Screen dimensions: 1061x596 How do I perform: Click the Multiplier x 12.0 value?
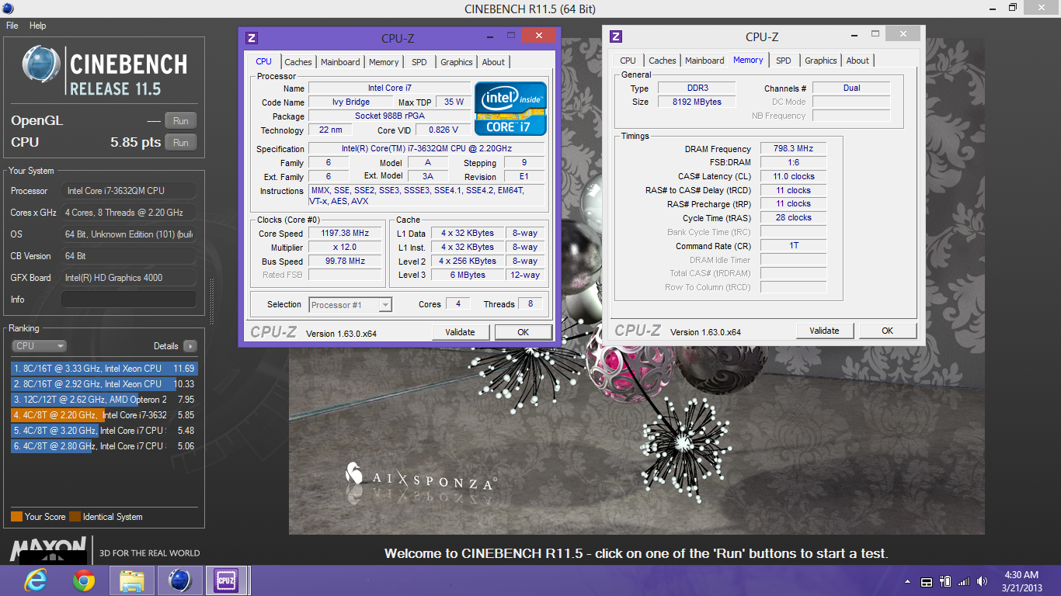tap(346, 248)
